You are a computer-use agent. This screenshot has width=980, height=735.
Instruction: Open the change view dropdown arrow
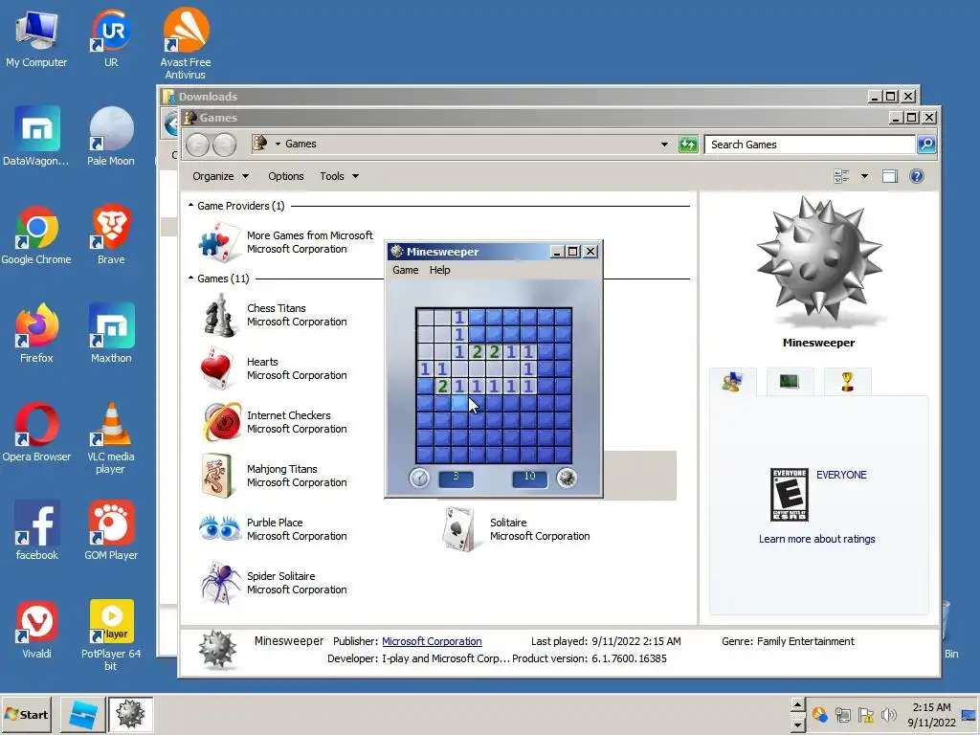(864, 176)
